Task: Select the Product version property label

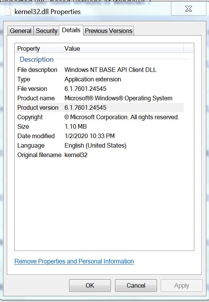Action: tap(38, 107)
